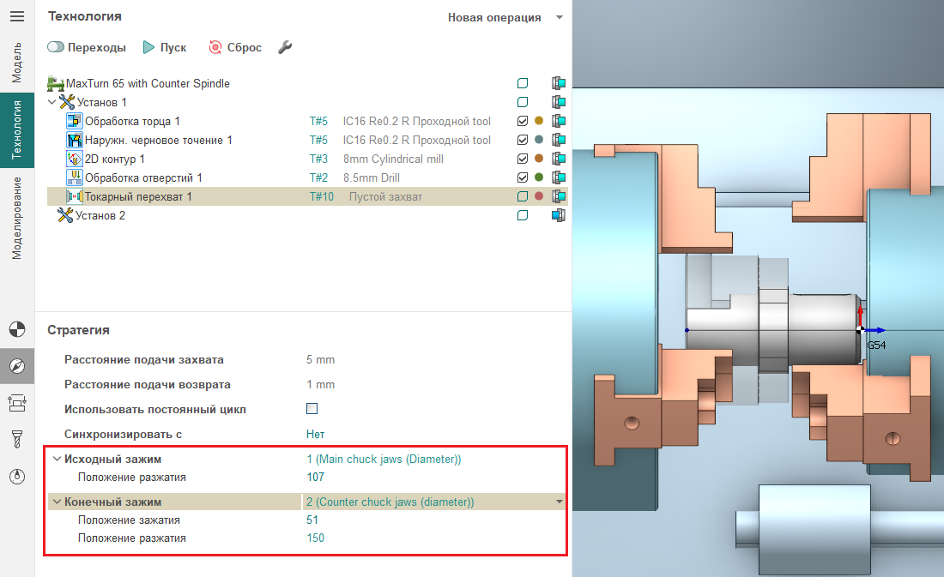Enable the Использовать постоянный цикл checkbox
The height and width of the screenshot is (577, 944).
click(312, 409)
